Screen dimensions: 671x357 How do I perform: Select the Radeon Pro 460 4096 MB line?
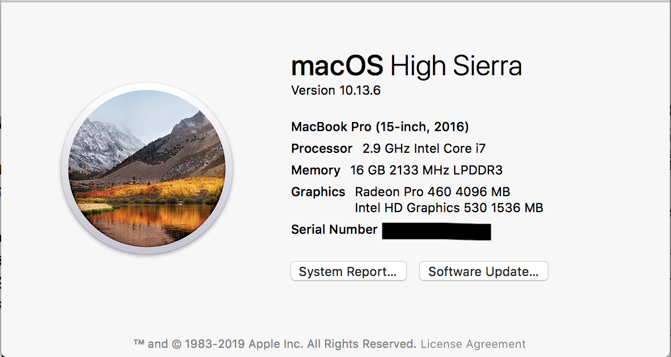click(432, 192)
